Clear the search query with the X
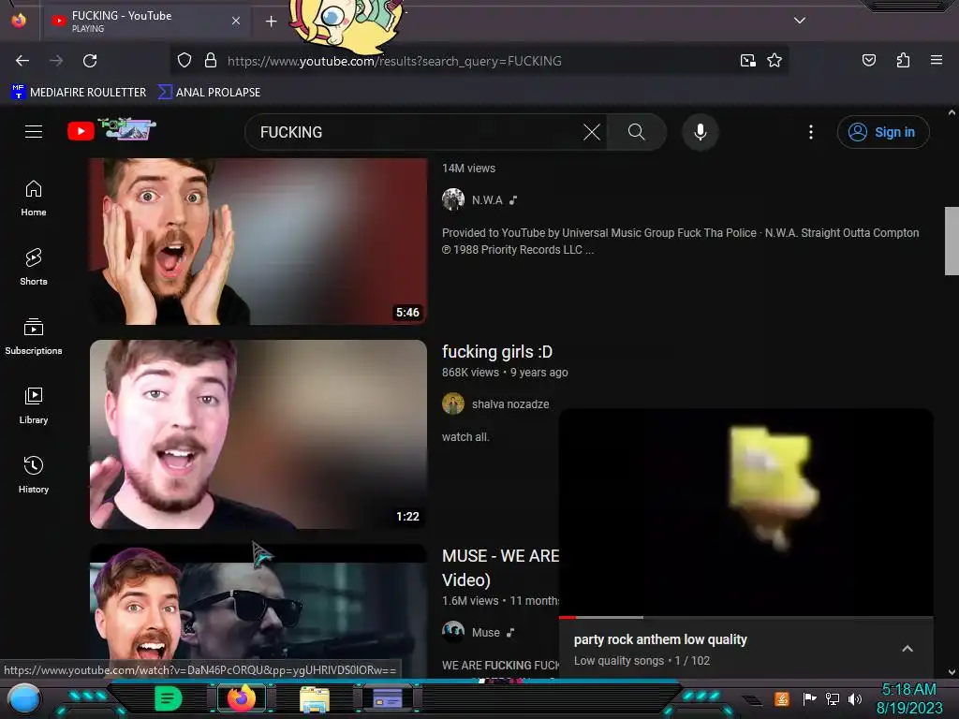The width and height of the screenshot is (959, 719). (592, 132)
